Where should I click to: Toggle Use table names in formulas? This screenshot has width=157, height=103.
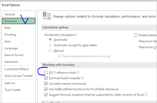point(46,84)
